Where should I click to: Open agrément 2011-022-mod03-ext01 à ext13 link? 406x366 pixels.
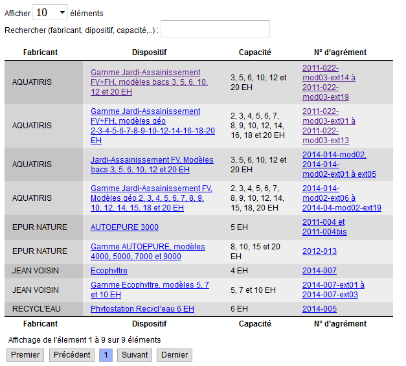[329, 126]
